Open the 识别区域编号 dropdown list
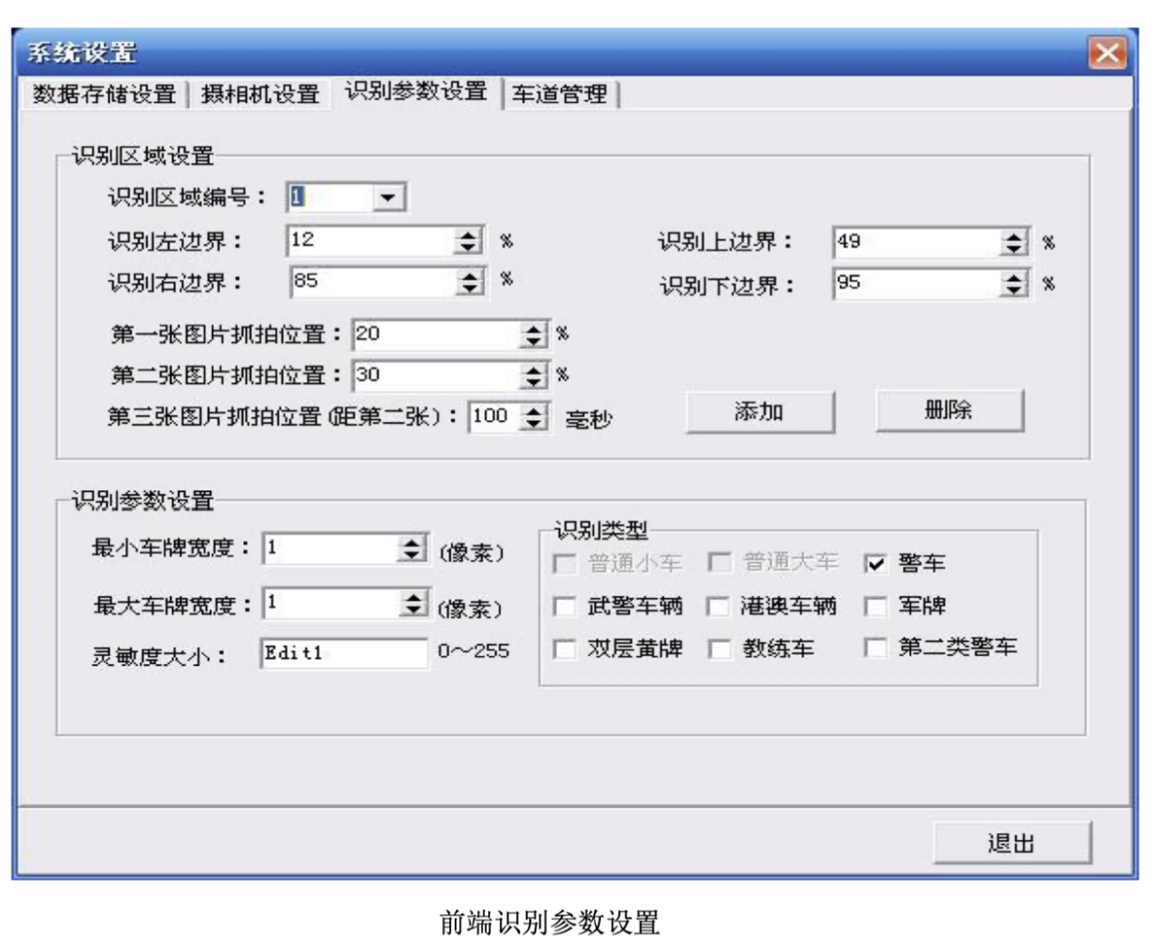 (388, 197)
